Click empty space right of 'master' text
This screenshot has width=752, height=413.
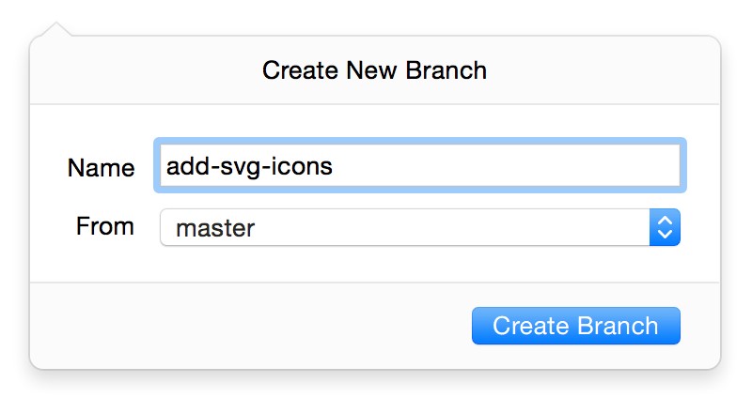(x=451, y=227)
